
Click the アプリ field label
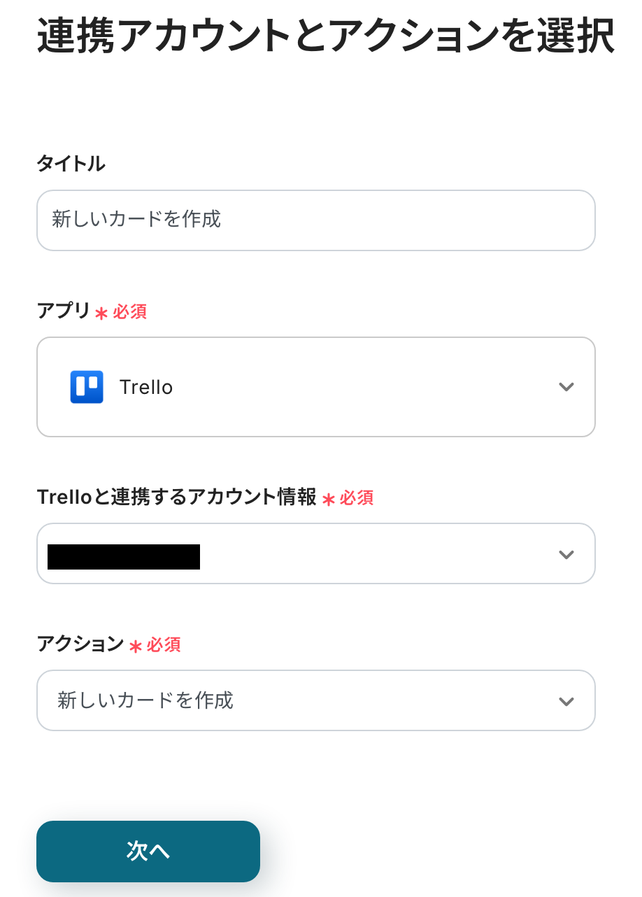64,311
